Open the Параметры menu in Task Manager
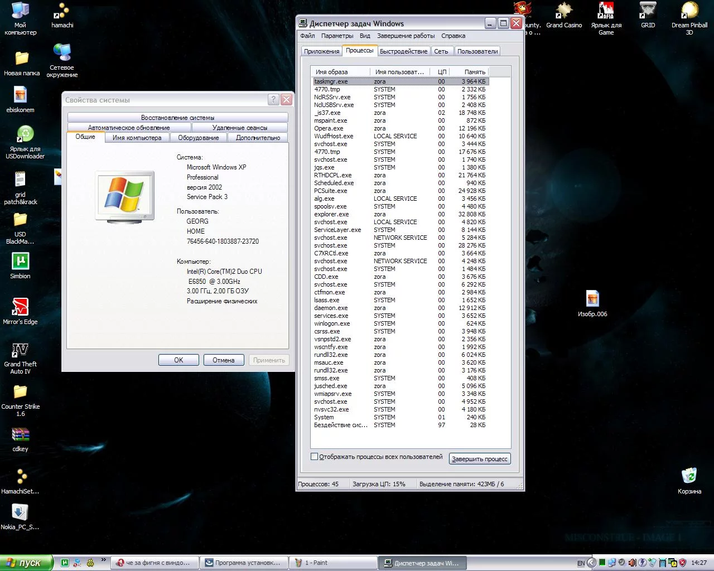 337,36
